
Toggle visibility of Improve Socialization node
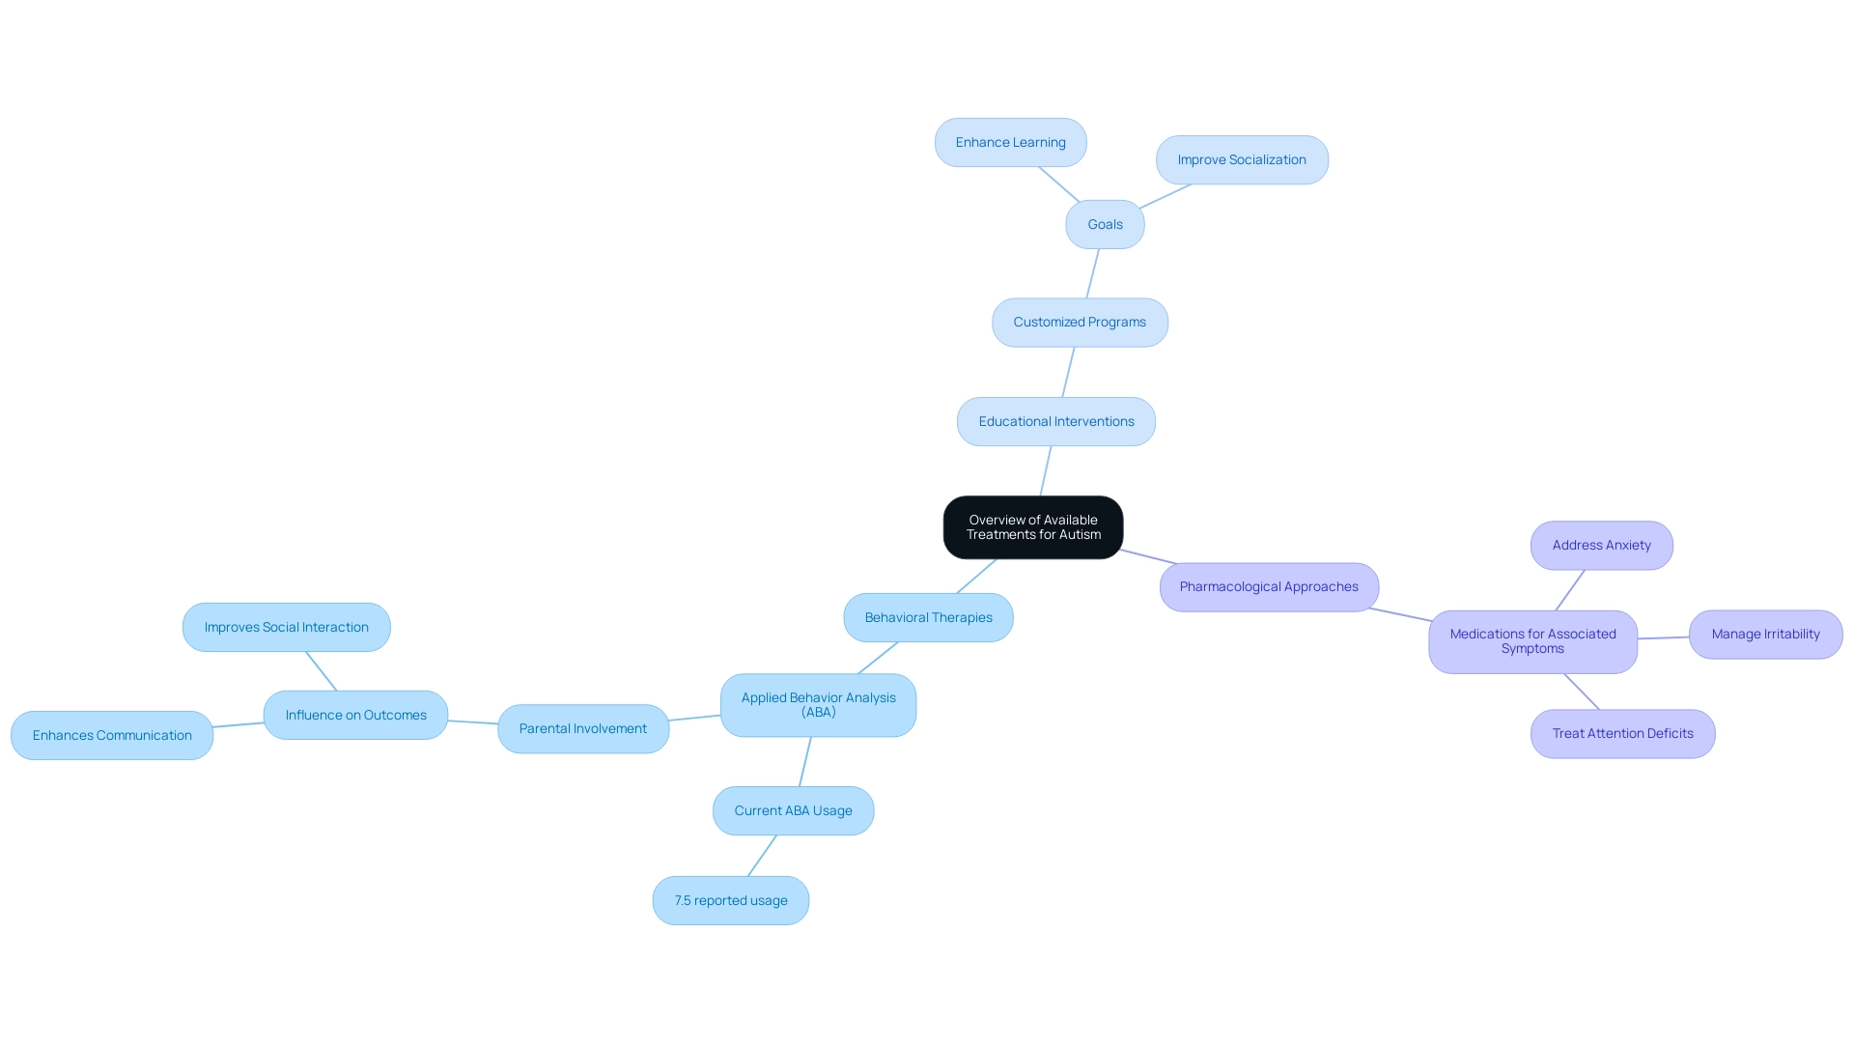coord(1242,159)
